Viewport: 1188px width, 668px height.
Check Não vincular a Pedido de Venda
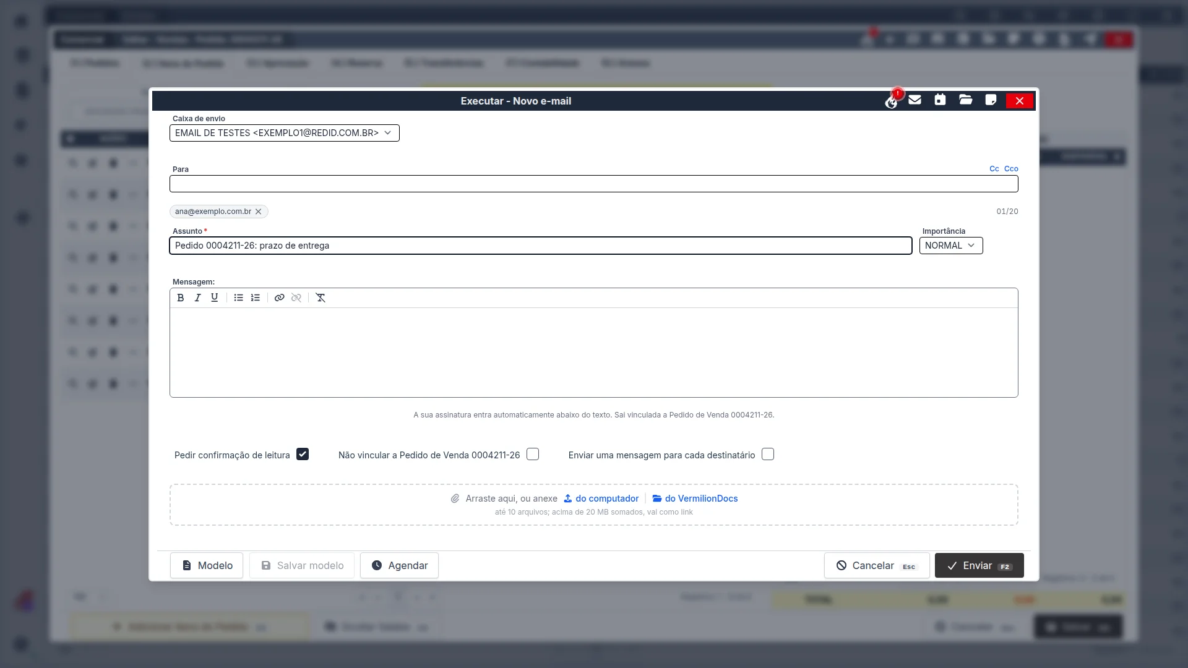[533, 455]
